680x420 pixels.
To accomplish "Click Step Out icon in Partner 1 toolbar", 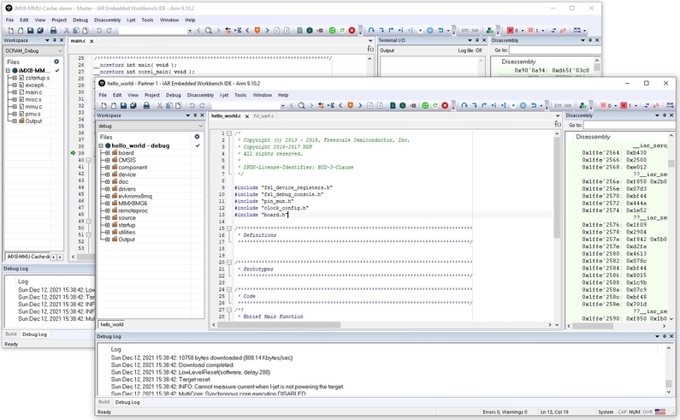I will pyautogui.click(x=484, y=105).
